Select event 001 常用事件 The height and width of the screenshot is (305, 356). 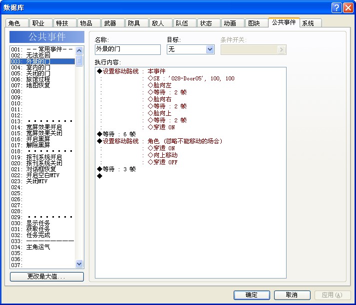[42, 49]
